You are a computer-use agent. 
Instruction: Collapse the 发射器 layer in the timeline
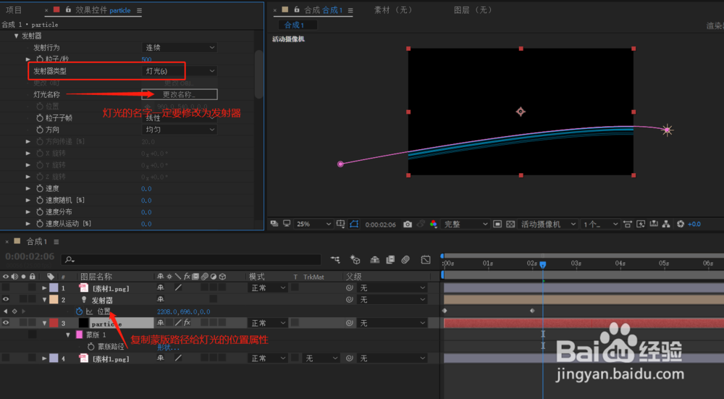tap(44, 299)
